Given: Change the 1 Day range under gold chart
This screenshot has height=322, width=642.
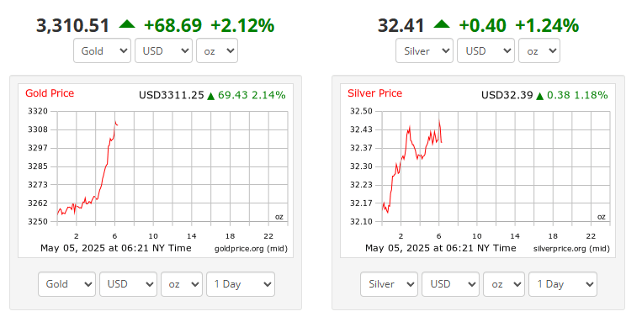Looking at the screenshot, I should tap(241, 284).
